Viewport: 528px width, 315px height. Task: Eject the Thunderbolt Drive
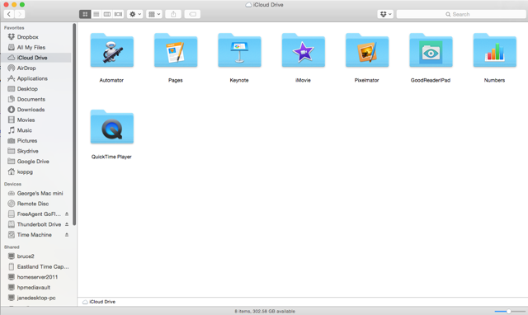point(67,224)
